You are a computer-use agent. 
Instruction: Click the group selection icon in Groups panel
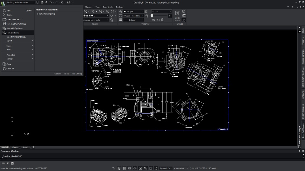(184, 20)
